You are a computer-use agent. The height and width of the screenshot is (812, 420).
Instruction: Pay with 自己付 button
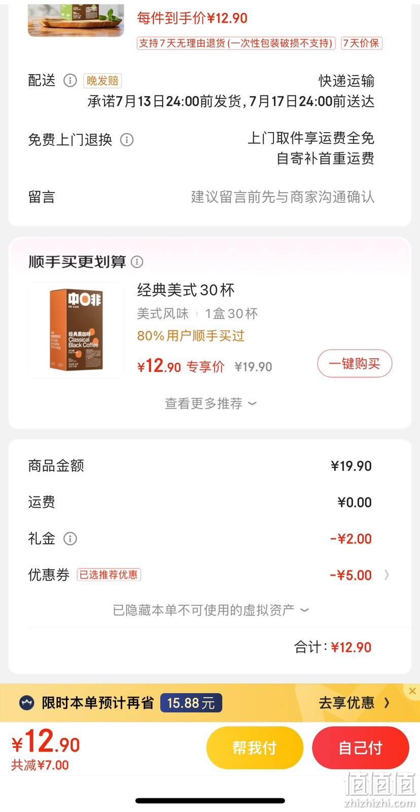click(361, 748)
